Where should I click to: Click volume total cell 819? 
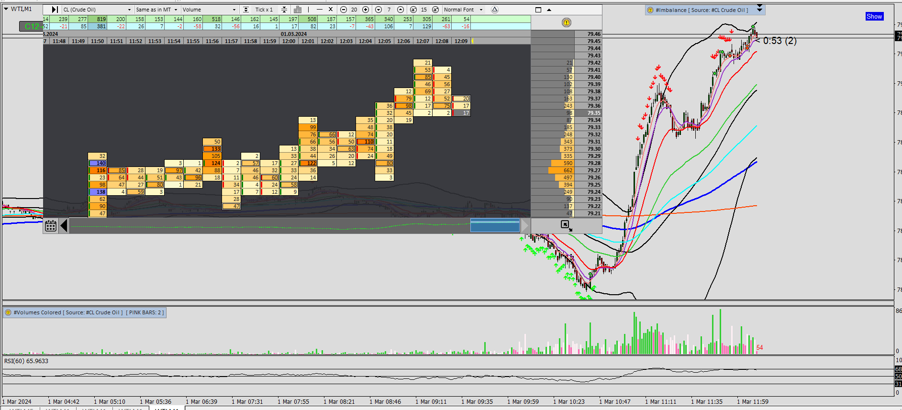[x=98, y=19]
